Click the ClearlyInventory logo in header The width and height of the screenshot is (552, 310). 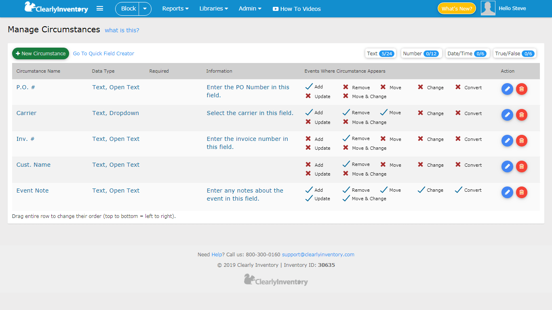tap(56, 8)
